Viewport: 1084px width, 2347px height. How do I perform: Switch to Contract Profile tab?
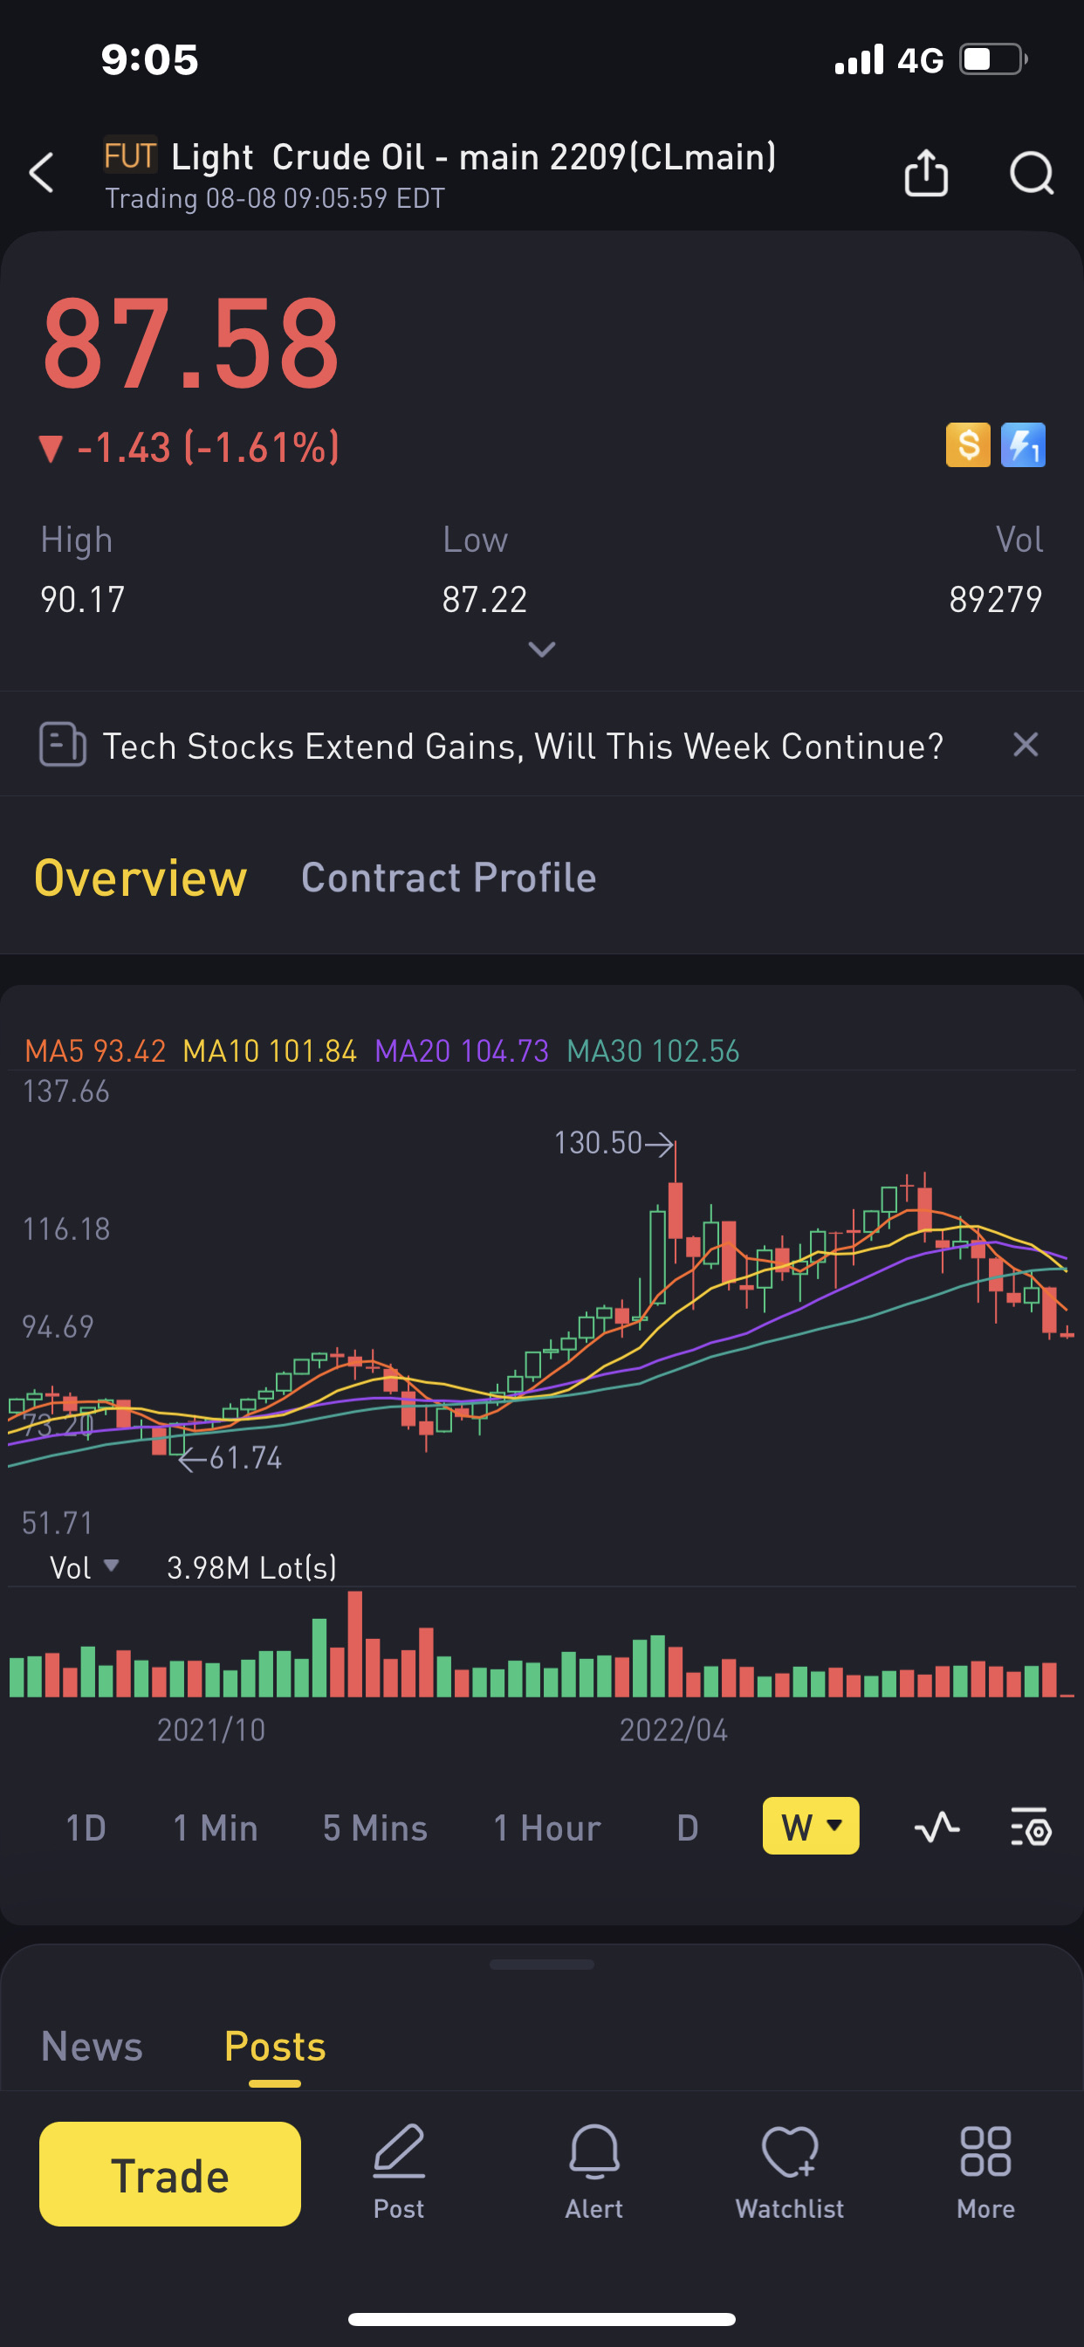448,878
